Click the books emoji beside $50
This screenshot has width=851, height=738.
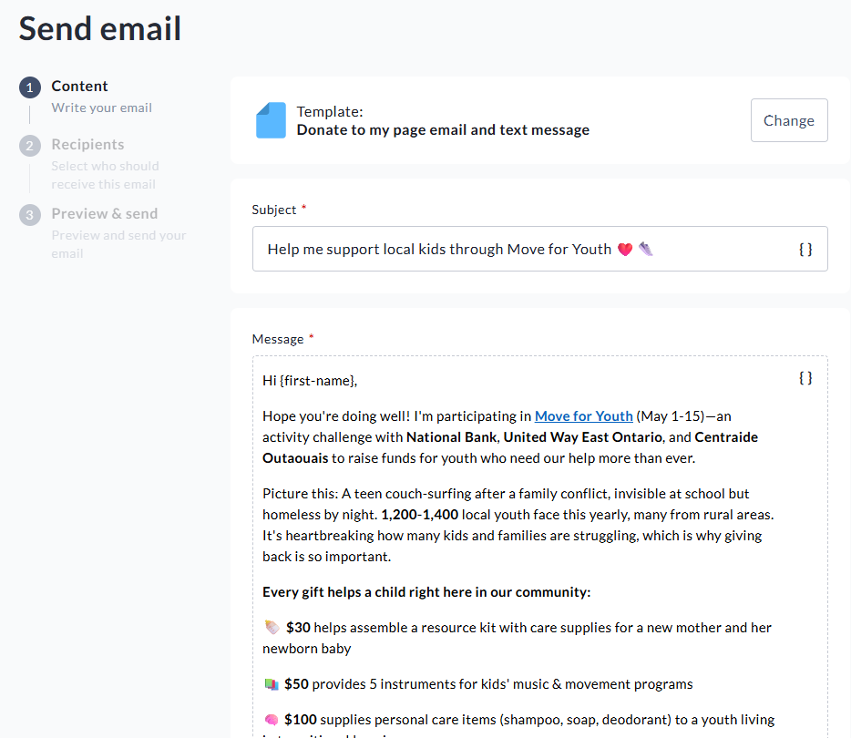coord(271,684)
